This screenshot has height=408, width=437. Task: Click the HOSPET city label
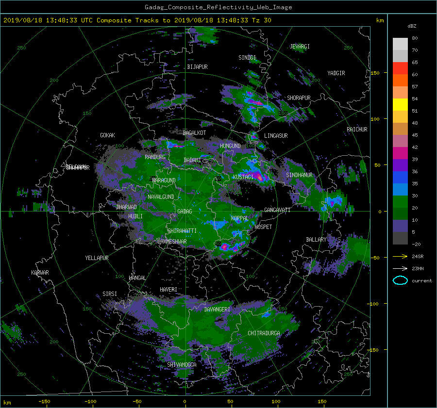[263, 227]
